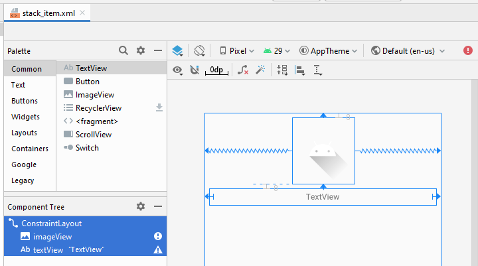Viewport: 478px width, 266px height.
Task: Toggle orientation for preview icon
Action: pyautogui.click(x=199, y=50)
